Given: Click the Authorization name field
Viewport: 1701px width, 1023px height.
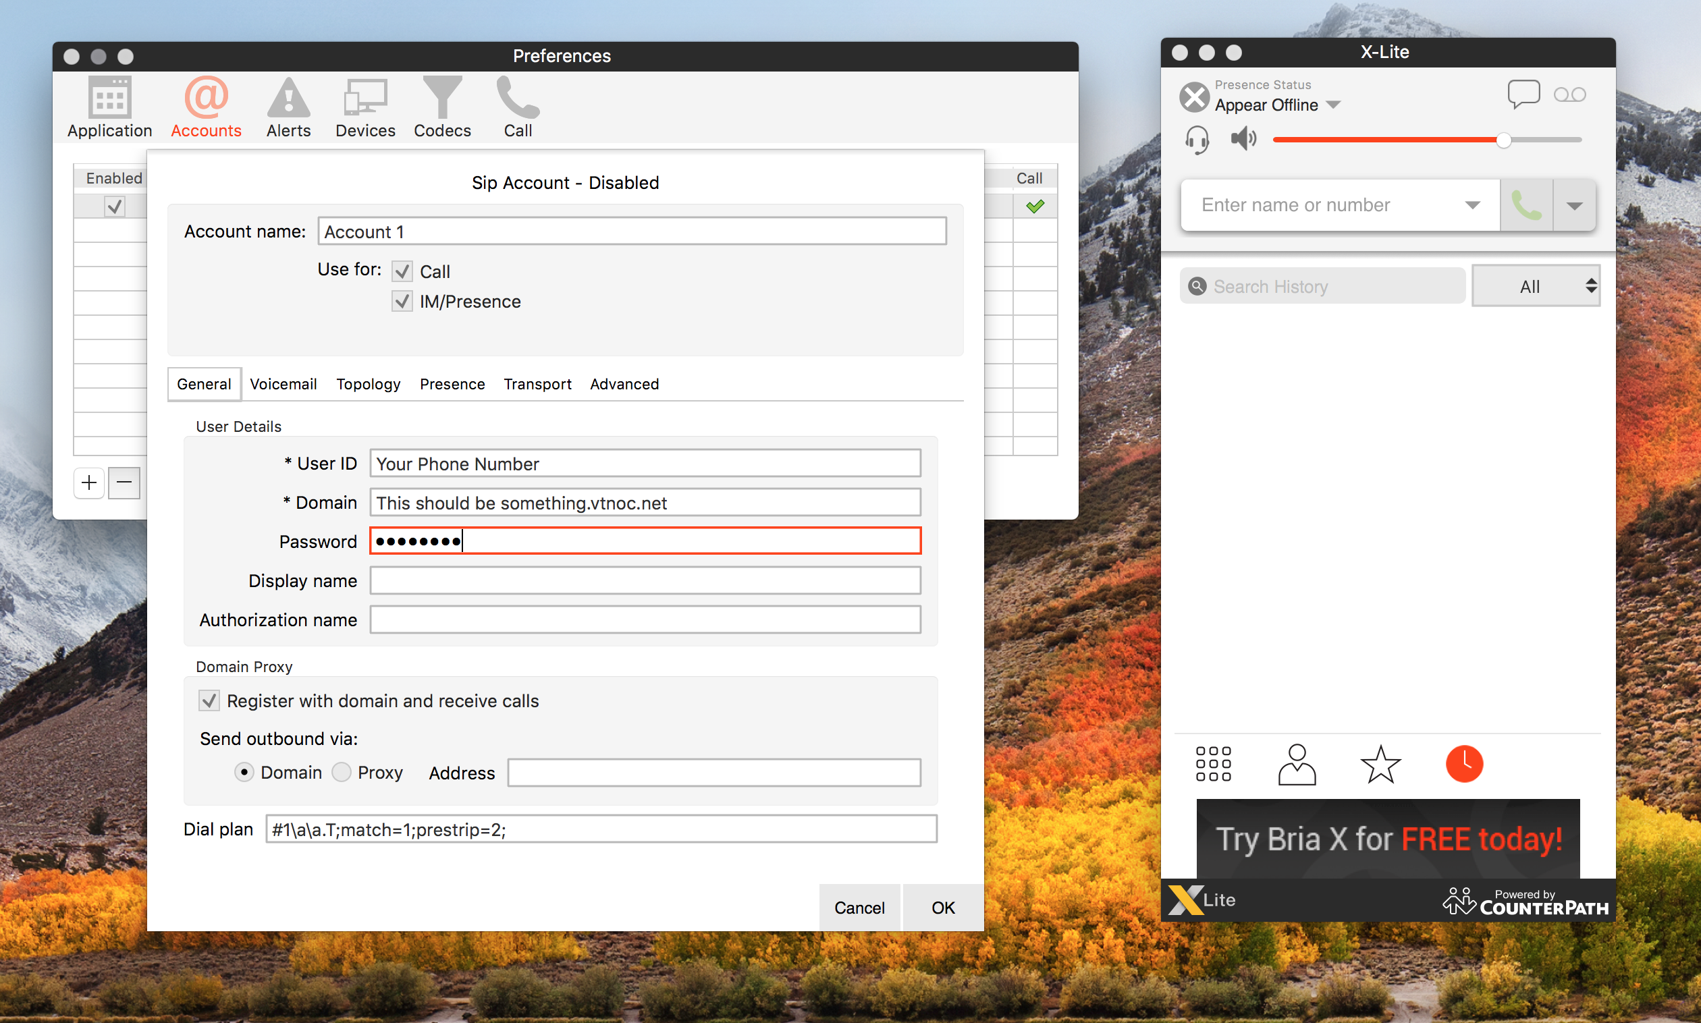Looking at the screenshot, I should (x=645, y=619).
